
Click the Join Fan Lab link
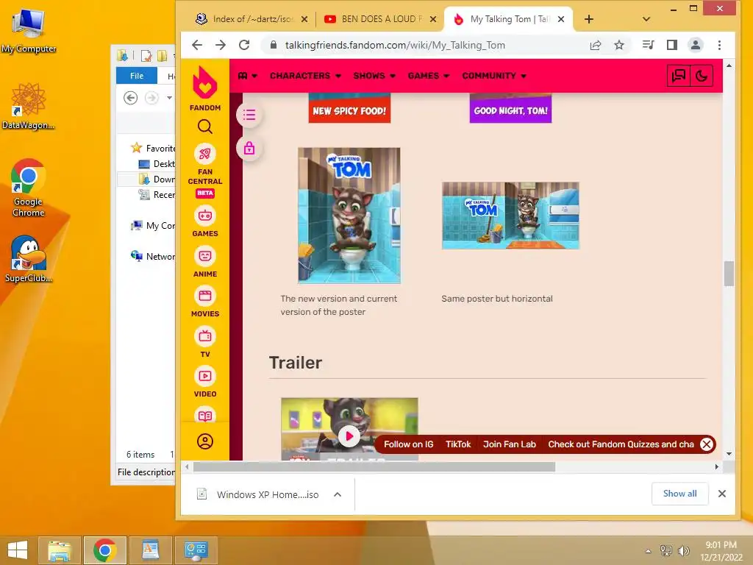pyautogui.click(x=510, y=444)
